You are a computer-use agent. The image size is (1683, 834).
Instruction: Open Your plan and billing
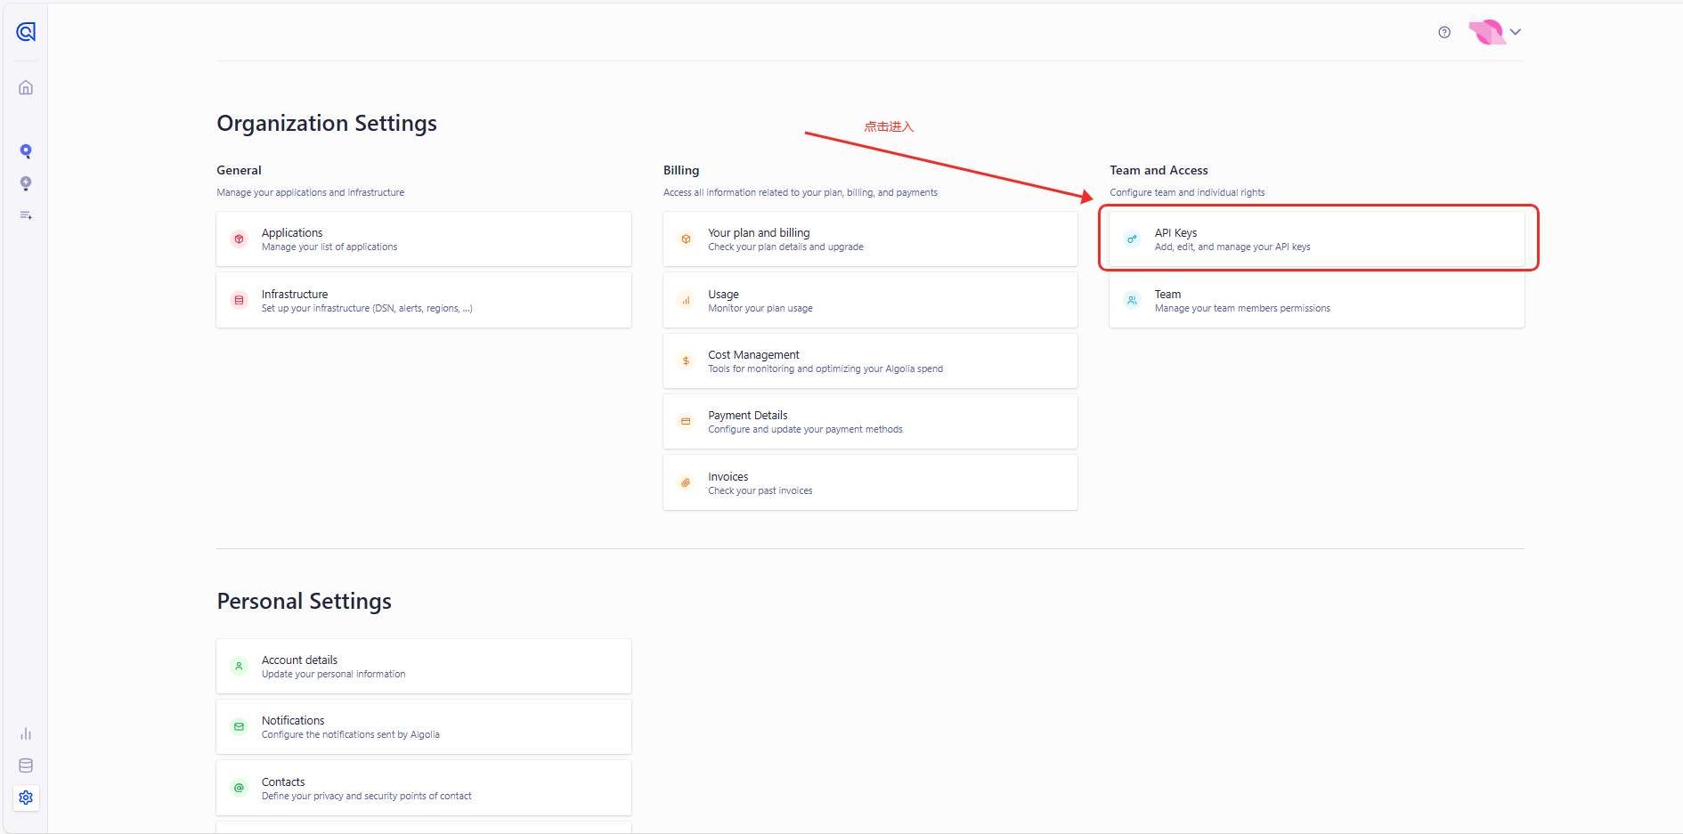pos(869,239)
